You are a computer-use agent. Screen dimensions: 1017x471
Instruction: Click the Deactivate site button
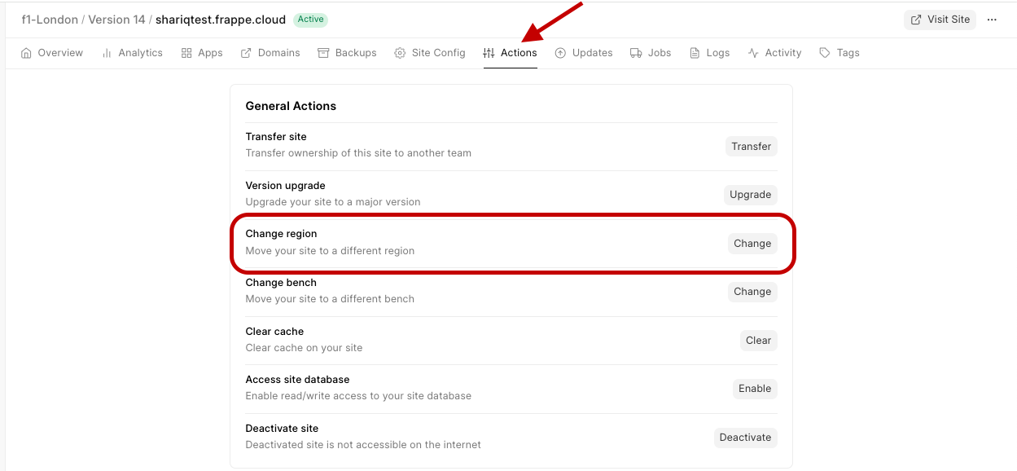tap(745, 438)
